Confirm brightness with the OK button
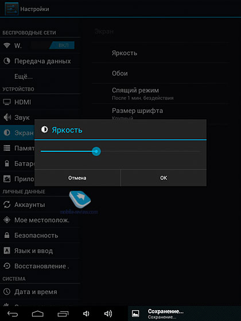Image resolution: width=241 pixels, height=321 pixels. 164,178
